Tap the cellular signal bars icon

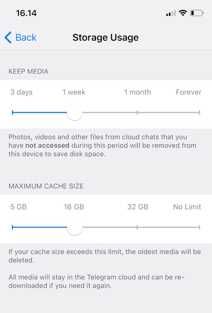171,13
